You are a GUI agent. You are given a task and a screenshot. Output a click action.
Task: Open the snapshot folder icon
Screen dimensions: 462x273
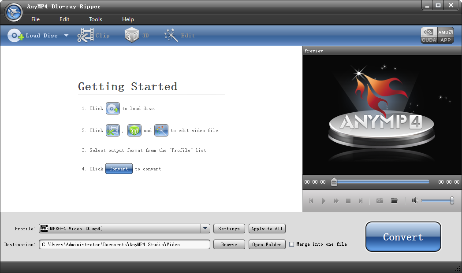(x=394, y=201)
